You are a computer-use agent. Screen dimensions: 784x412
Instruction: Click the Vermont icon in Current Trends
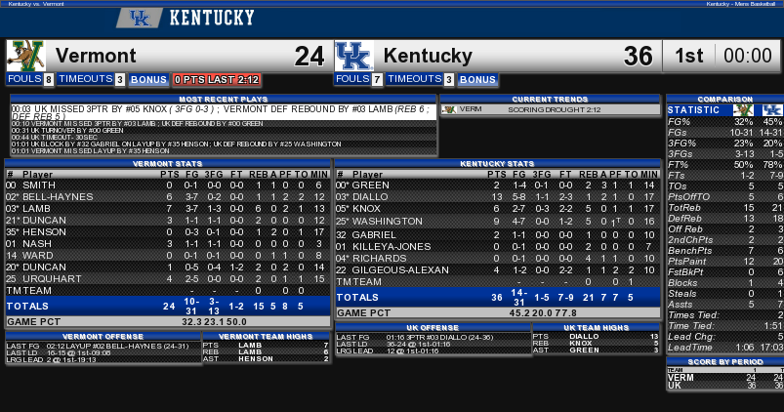coord(449,109)
